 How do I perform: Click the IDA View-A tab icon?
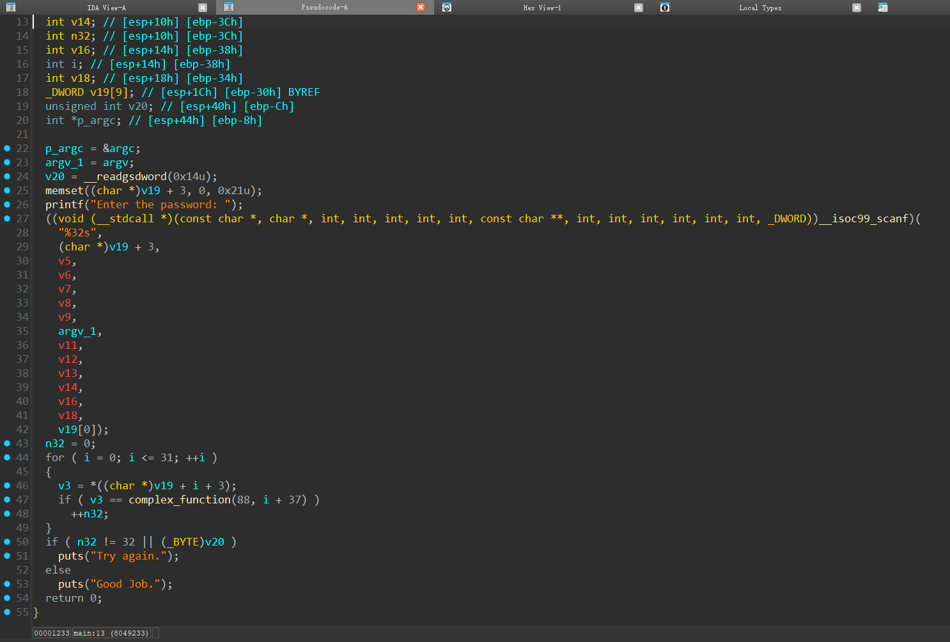(x=10, y=8)
